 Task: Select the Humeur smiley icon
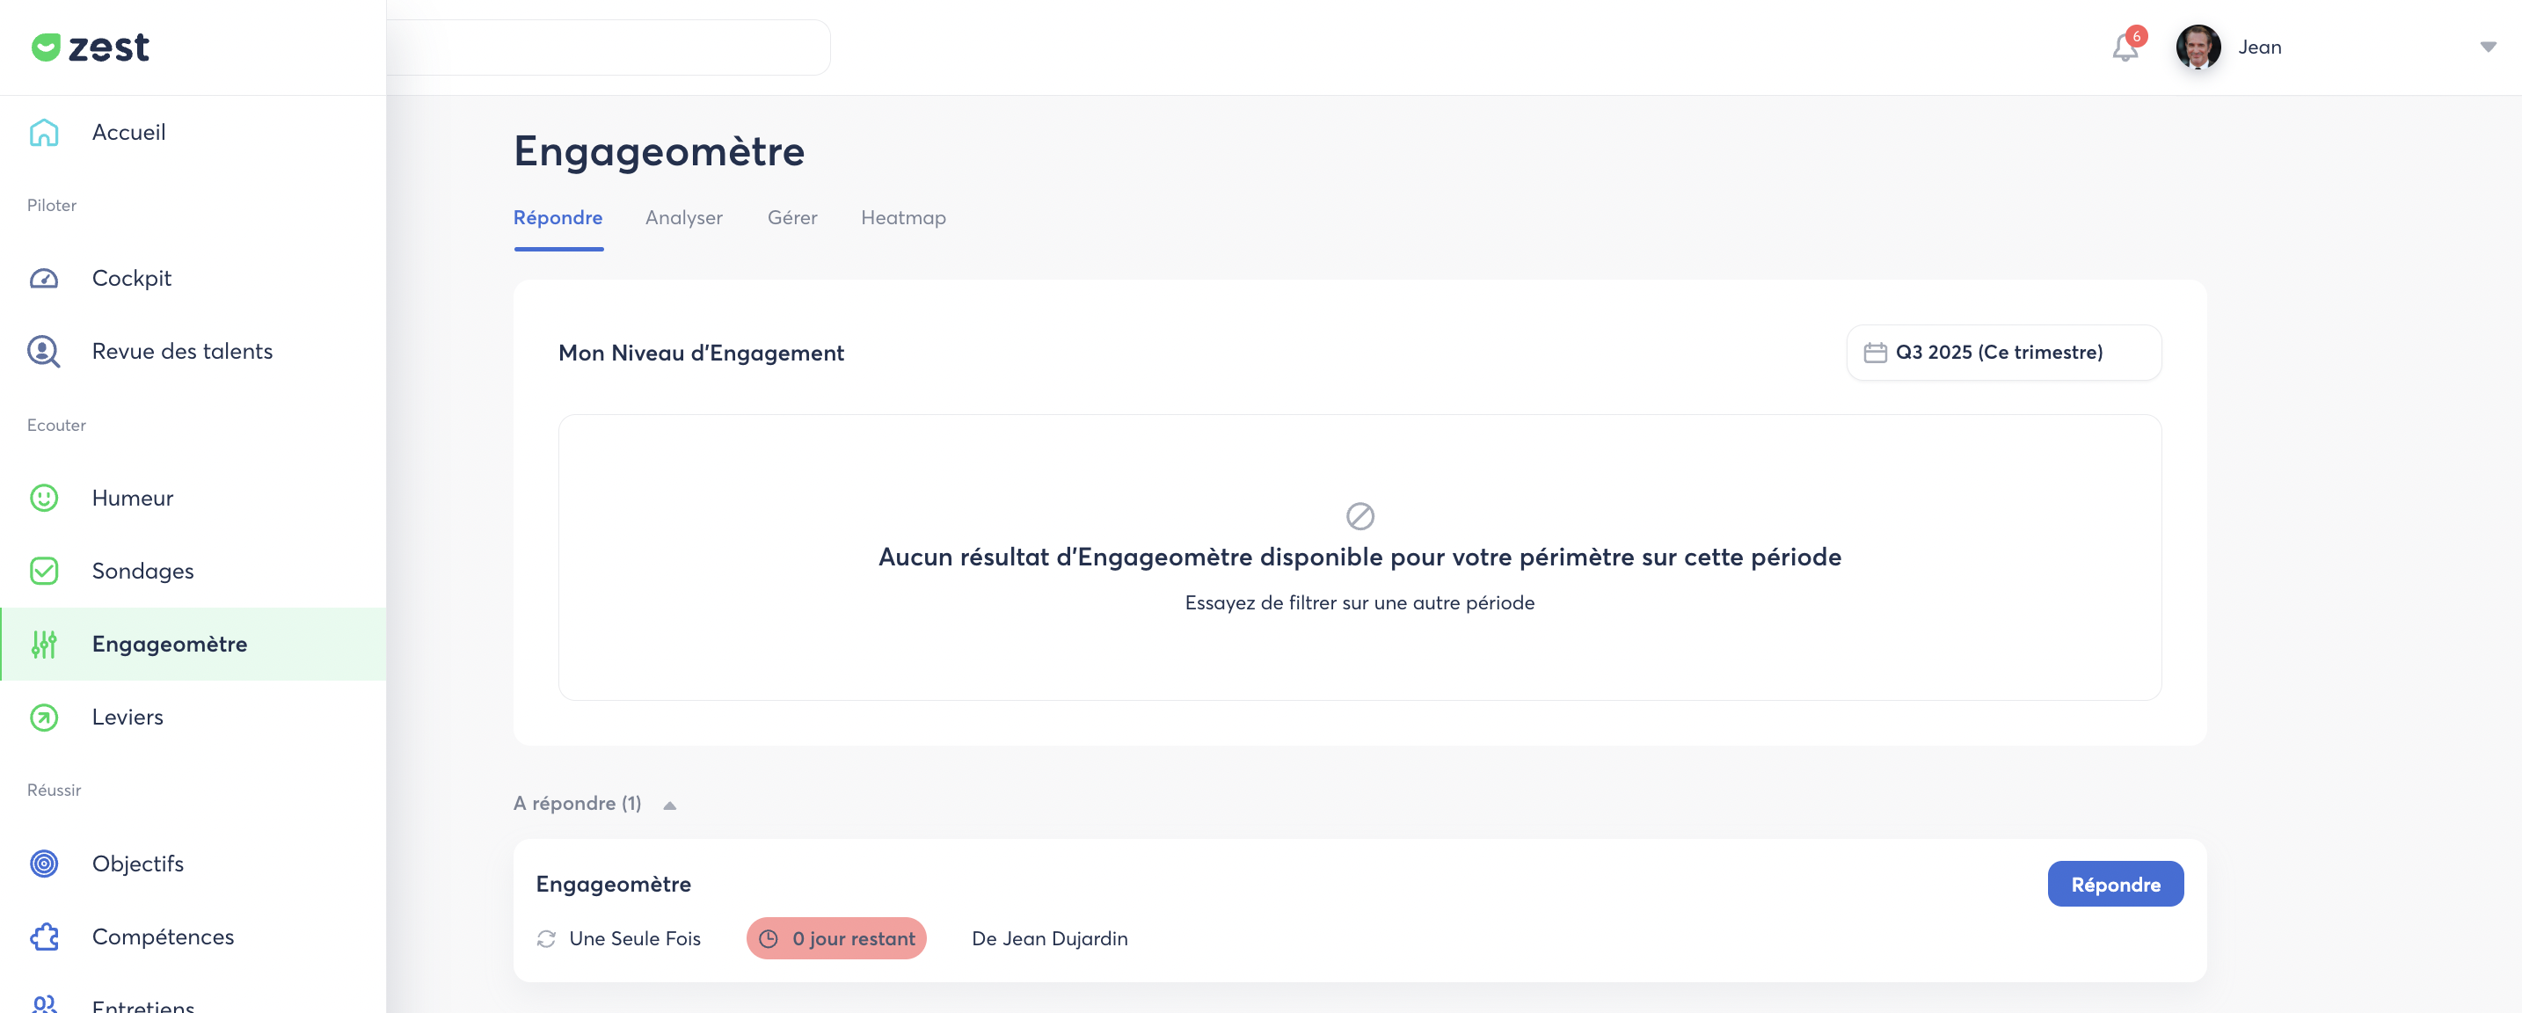point(44,499)
